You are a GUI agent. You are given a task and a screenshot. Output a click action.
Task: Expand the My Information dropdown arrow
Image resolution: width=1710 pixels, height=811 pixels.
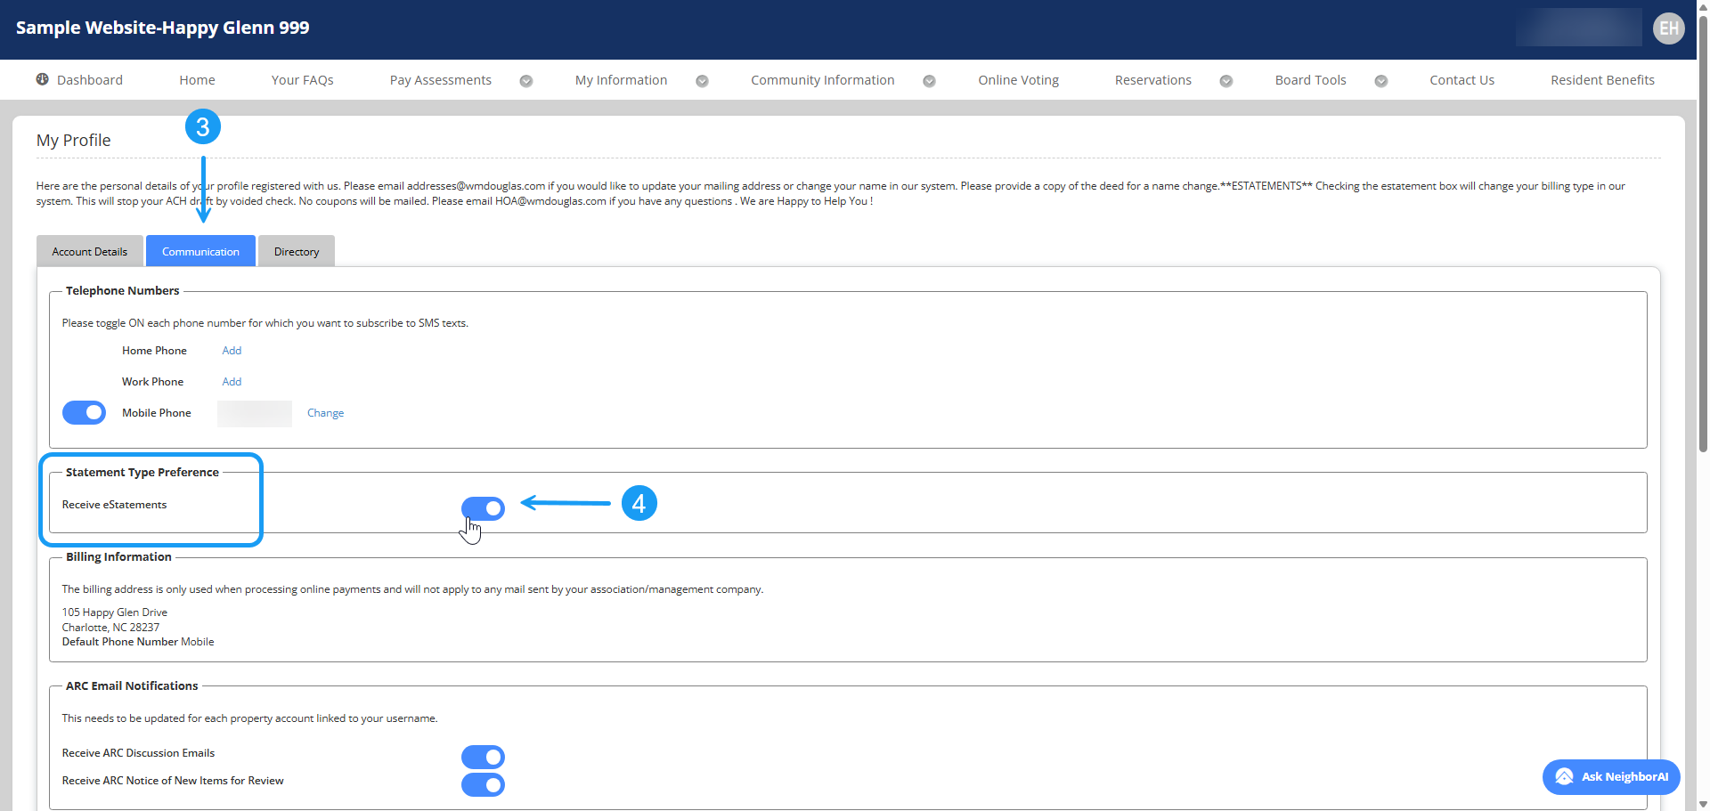point(702,81)
